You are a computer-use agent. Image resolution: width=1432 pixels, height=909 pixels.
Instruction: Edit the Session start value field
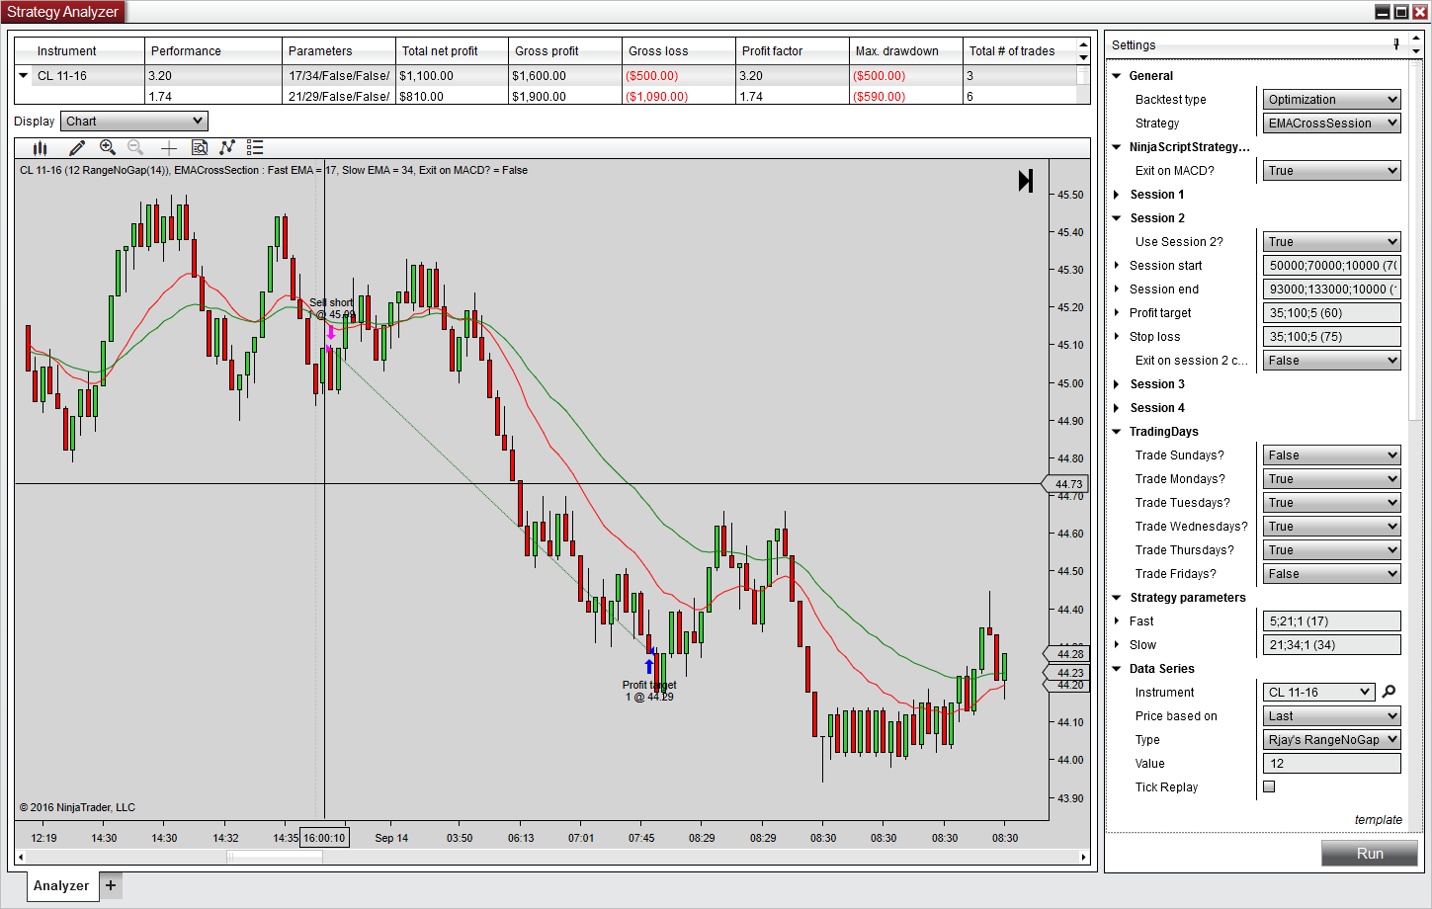tap(1332, 266)
